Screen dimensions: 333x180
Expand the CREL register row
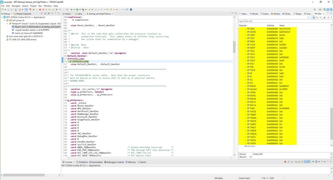[246, 29]
